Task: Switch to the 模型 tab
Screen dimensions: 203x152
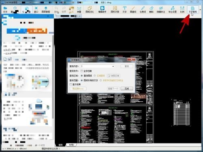Action: click(x=60, y=145)
